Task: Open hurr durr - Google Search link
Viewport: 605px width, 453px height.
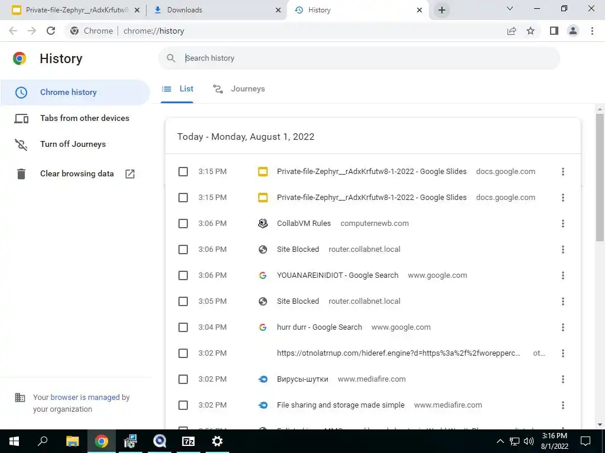Action: coord(320,327)
